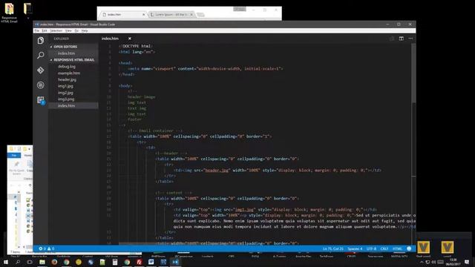Click the volume icon in the system tray
This screenshot has width=475, height=267.
pyautogui.click(x=433, y=262)
